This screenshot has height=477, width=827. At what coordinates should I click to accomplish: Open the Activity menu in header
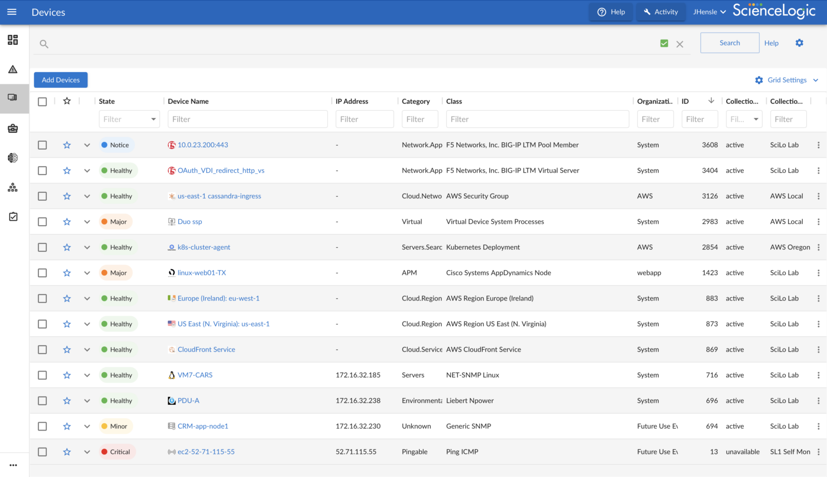click(661, 12)
